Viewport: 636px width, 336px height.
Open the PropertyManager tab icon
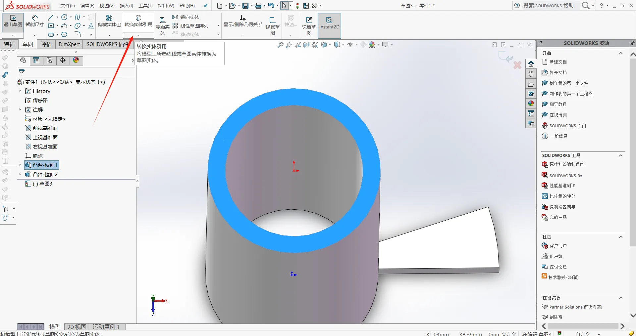pos(36,60)
